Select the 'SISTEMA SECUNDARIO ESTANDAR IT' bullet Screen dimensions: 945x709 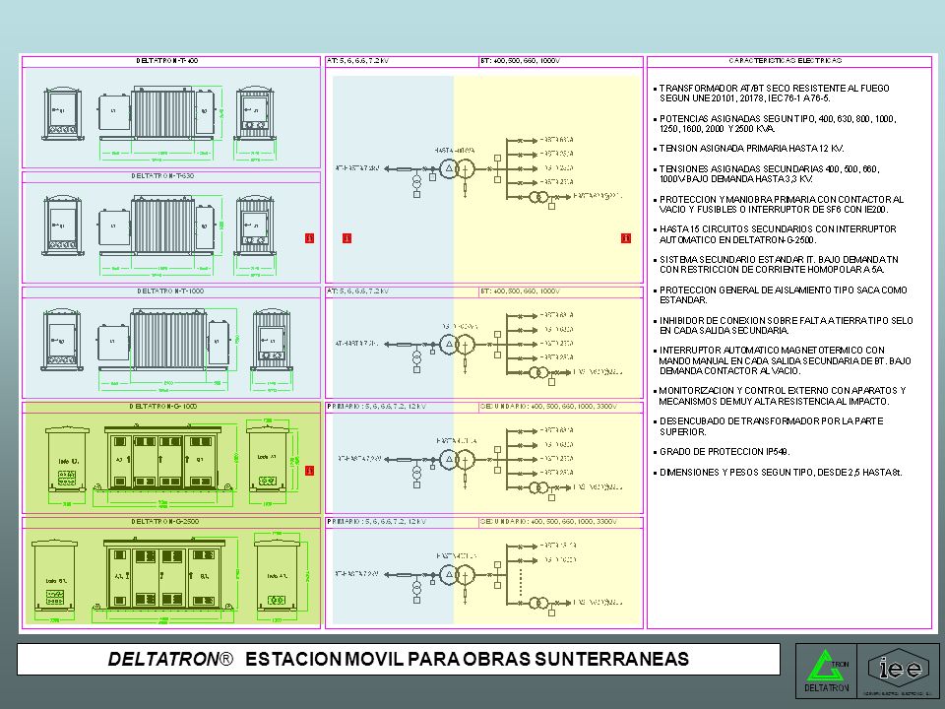tap(778, 265)
